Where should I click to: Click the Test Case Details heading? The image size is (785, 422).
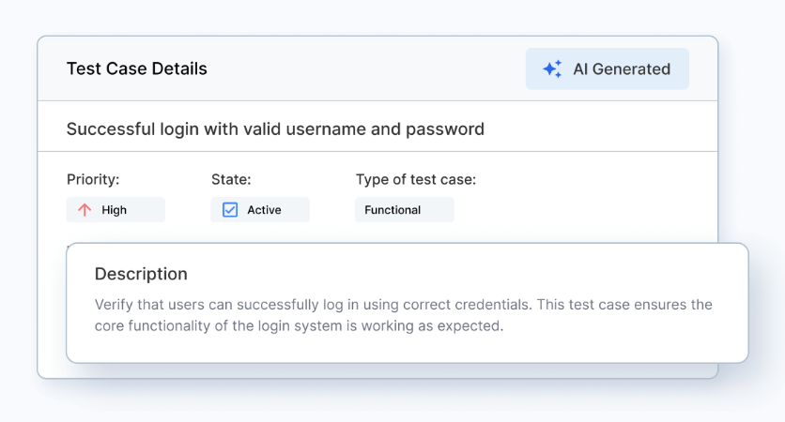tap(137, 68)
